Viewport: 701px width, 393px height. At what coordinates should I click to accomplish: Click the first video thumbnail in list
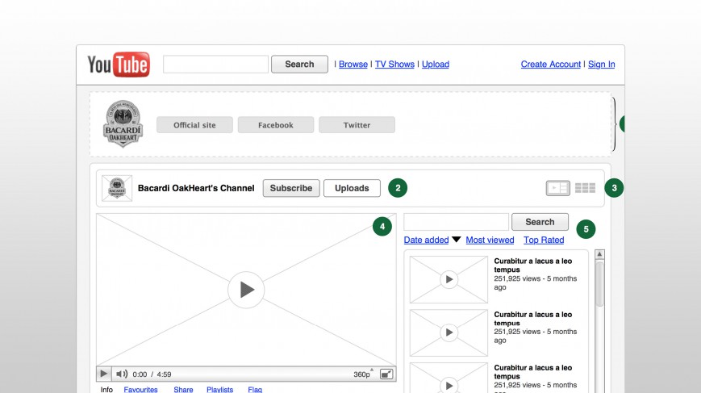[449, 279]
